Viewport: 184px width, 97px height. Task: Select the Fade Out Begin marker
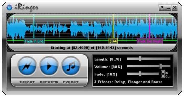pos(150,41)
